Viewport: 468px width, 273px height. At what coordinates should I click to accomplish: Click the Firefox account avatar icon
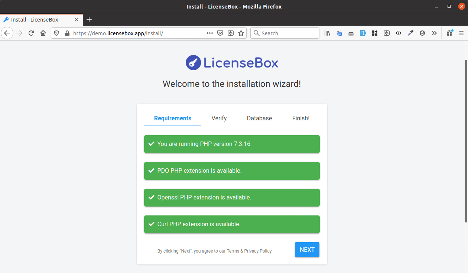(x=422, y=33)
